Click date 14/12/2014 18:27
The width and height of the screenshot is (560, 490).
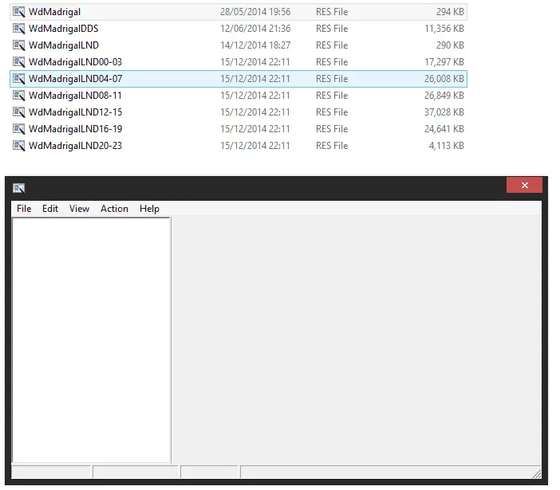pos(255,45)
